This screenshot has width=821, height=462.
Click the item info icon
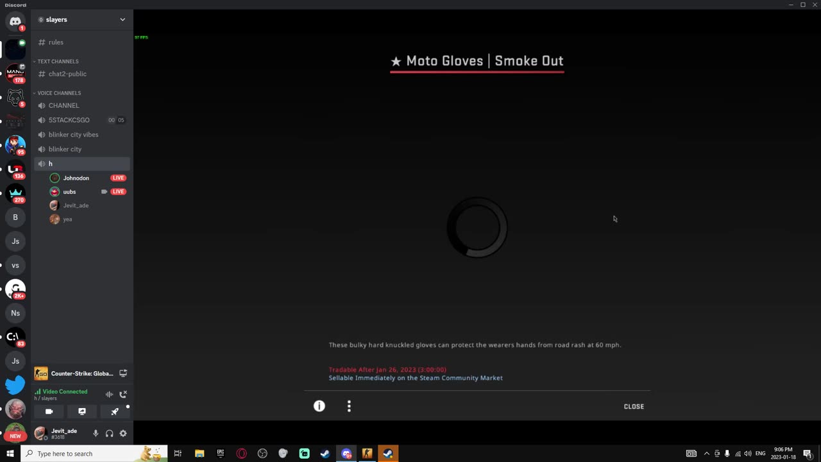(x=319, y=406)
